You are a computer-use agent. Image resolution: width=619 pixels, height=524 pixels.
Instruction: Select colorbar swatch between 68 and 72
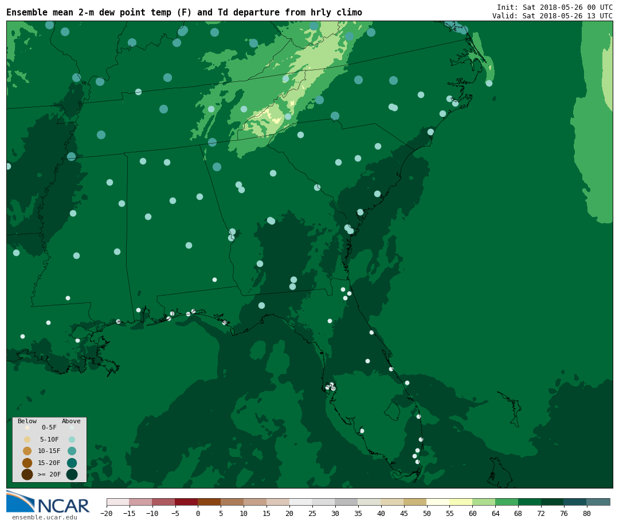point(530,502)
